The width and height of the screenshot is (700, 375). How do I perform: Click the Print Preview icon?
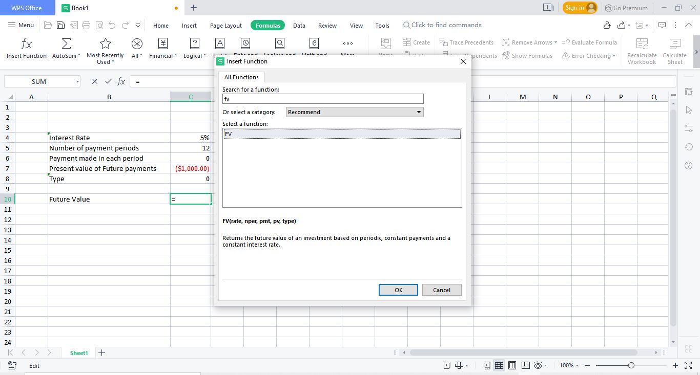coord(99,25)
